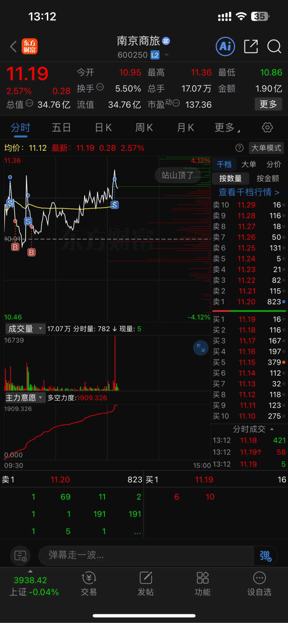This screenshot has height=623, width=288.
Task: Select the 大单 tab
Action: pos(249,164)
